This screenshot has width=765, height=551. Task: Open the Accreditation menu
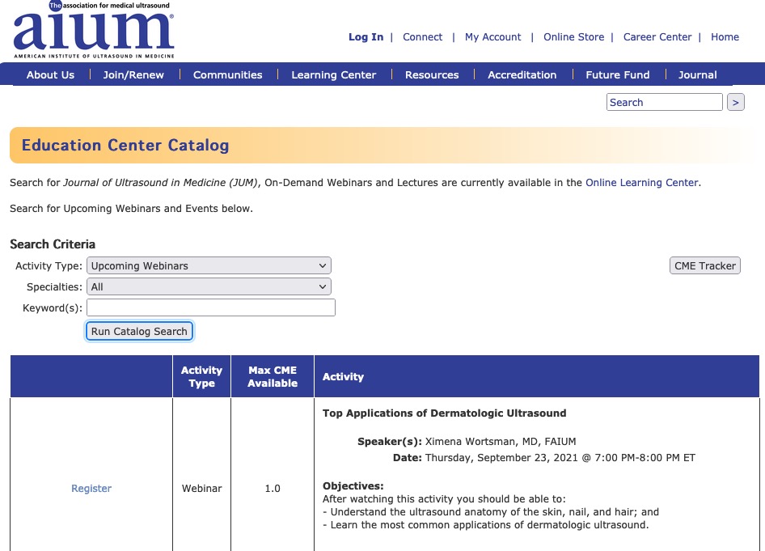(522, 74)
